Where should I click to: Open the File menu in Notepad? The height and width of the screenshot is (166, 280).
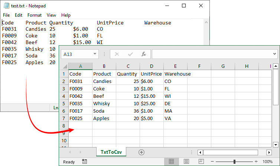[6, 15]
